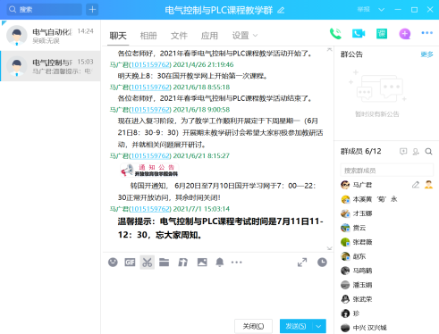The width and height of the screenshot is (439, 334).
Task: Start a voice call in the group
Action: tap(335, 34)
